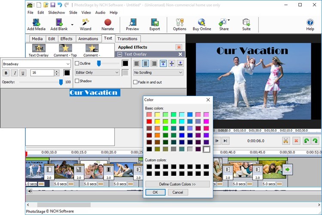Check the Fade in and out option
The image size is (322, 215).
click(136, 82)
